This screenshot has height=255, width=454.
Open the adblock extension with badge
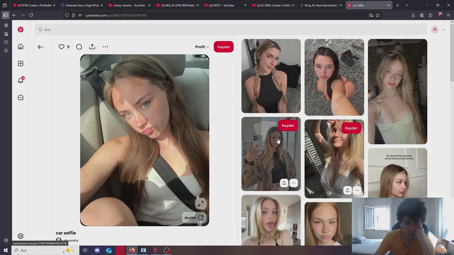click(439, 15)
